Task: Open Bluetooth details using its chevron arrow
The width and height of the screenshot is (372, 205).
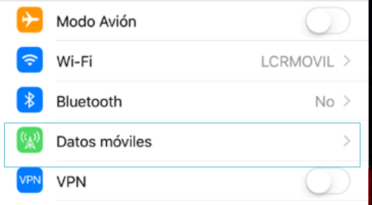Action: pyautogui.click(x=347, y=101)
